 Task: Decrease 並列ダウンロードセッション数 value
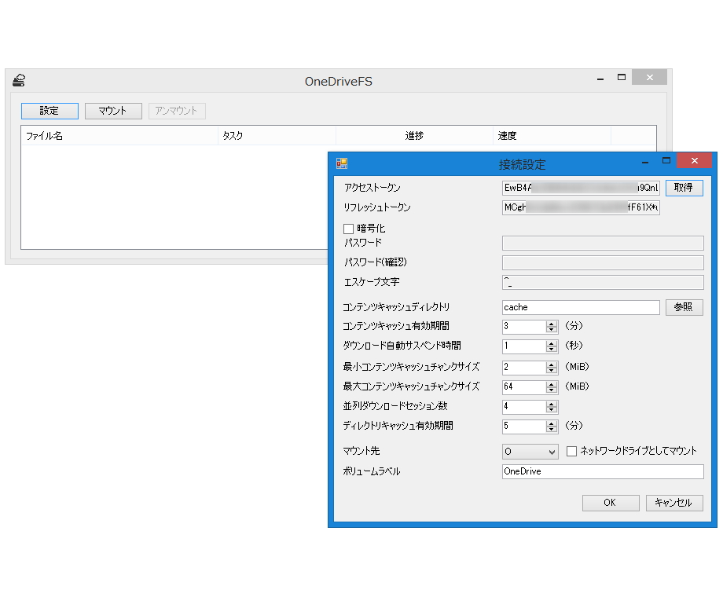click(x=552, y=410)
